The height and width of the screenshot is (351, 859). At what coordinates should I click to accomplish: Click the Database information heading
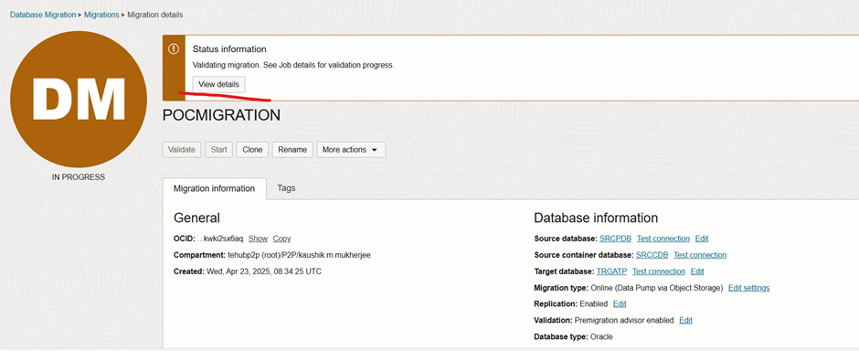[x=596, y=218]
